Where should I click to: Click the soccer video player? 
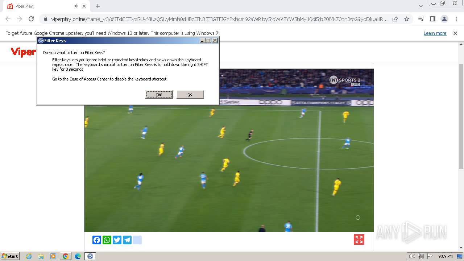[229, 150]
